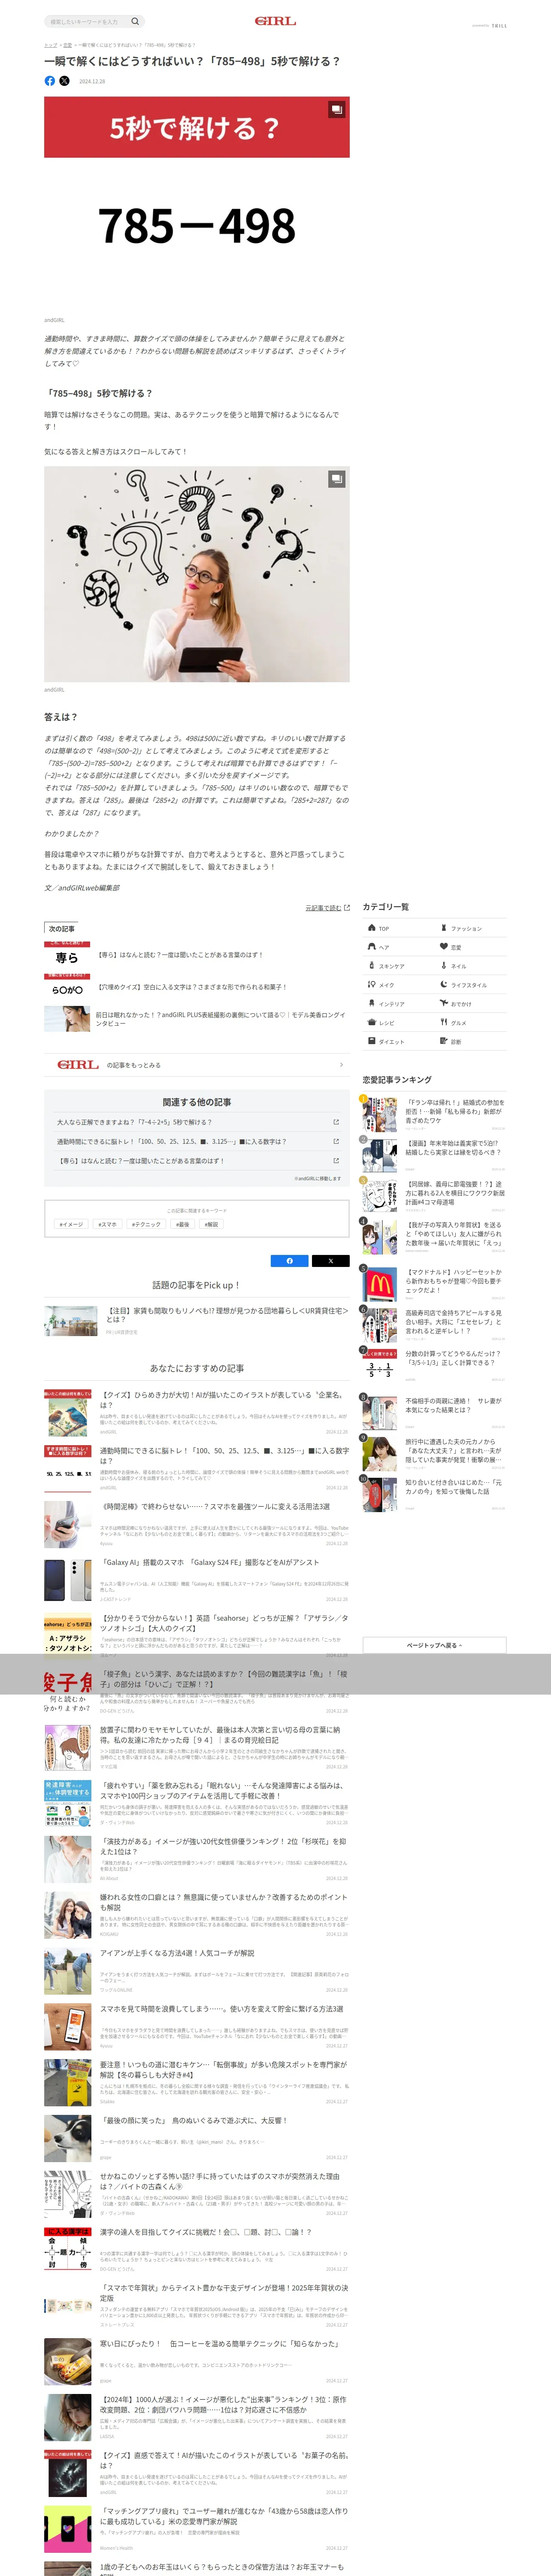Share via the round Facebook icon under the title
551x2576 pixels.
point(50,81)
